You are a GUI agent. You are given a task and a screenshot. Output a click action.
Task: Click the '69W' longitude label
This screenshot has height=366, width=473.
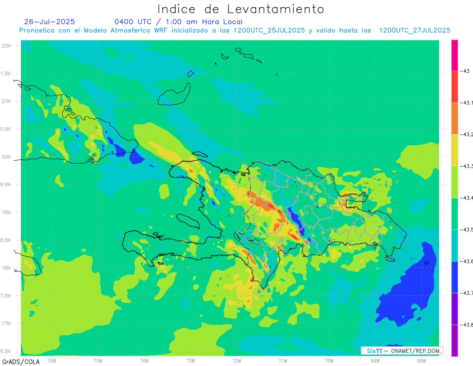375,360
